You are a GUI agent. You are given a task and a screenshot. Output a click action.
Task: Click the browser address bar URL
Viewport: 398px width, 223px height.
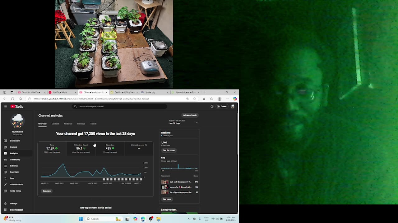point(91,99)
